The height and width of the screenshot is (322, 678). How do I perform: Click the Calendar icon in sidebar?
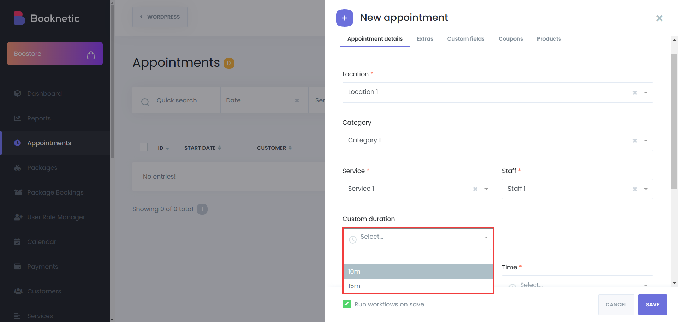tap(17, 242)
